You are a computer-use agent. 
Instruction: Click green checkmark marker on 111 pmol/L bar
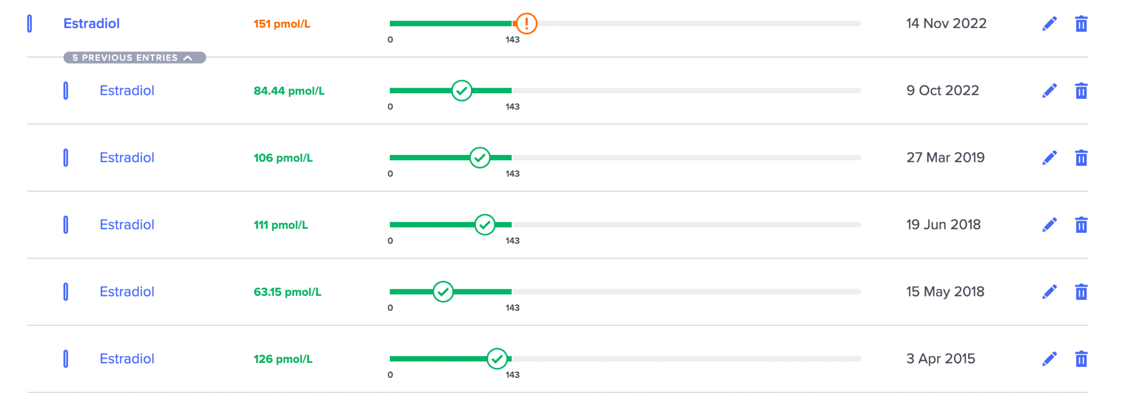[485, 224]
